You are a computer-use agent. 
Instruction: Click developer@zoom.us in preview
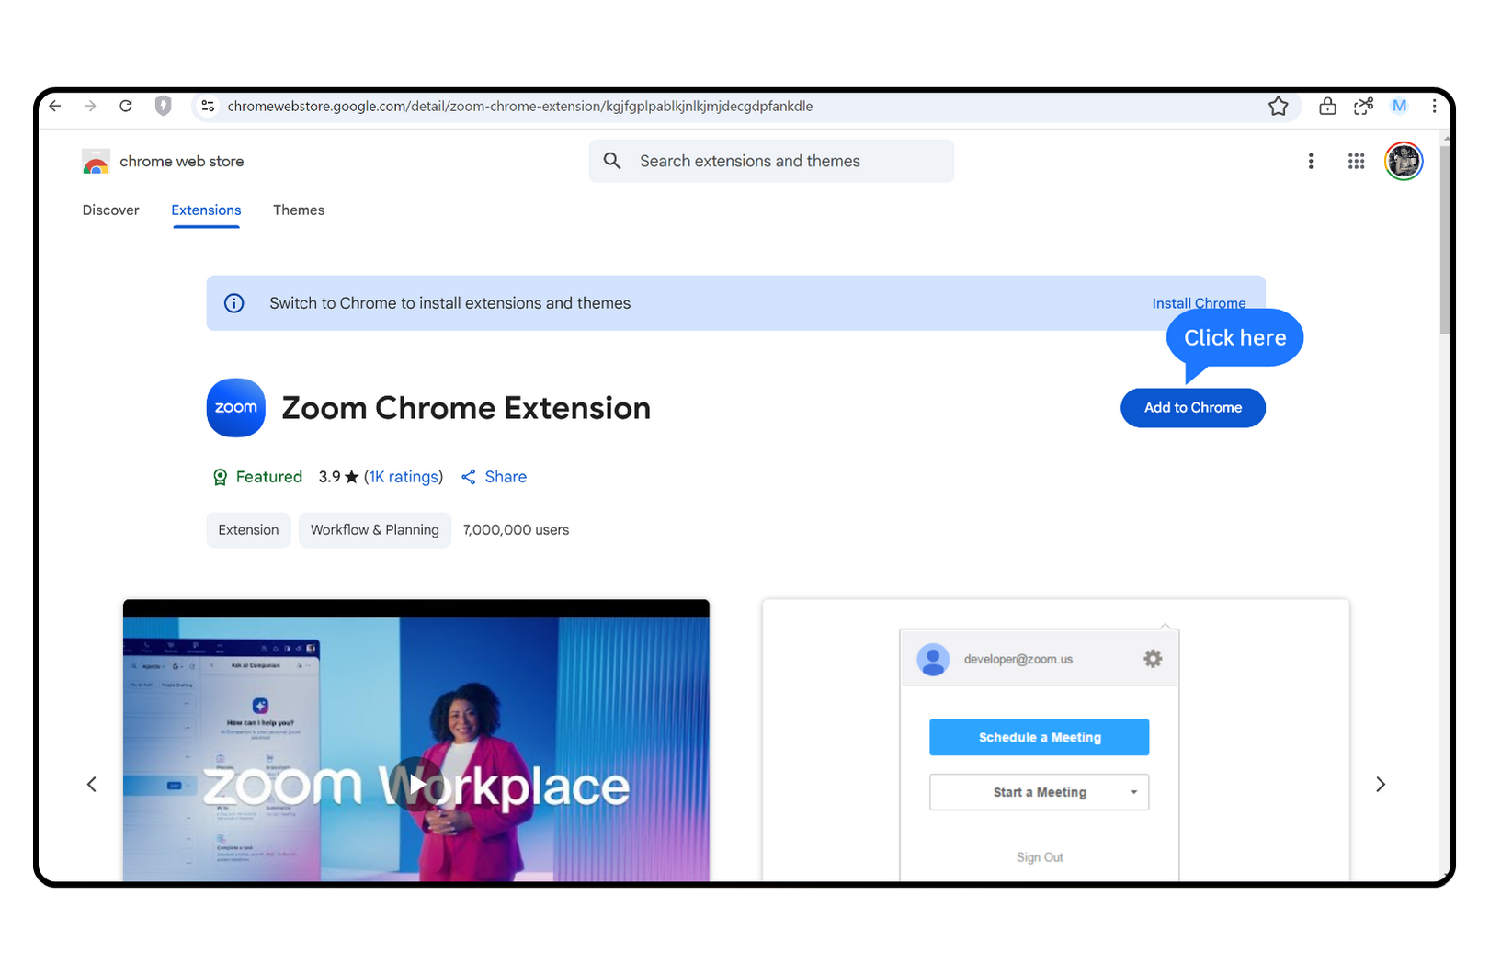tap(1018, 659)
